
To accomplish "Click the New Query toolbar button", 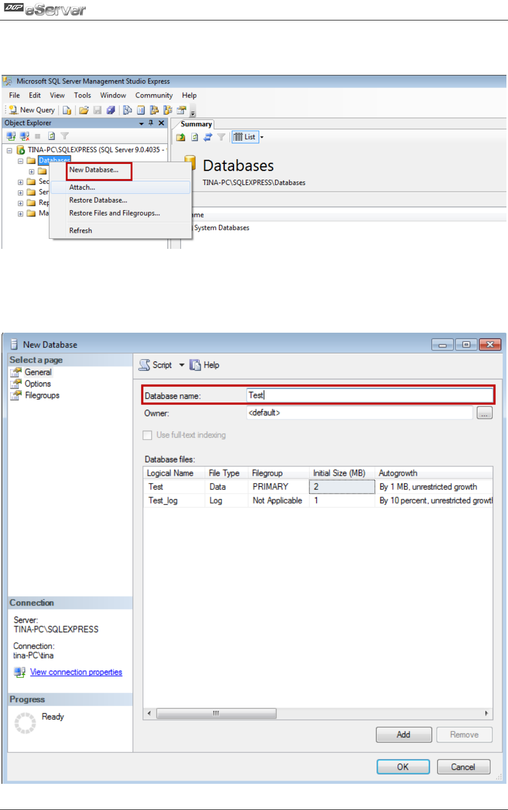I will [x=32, y=110].
